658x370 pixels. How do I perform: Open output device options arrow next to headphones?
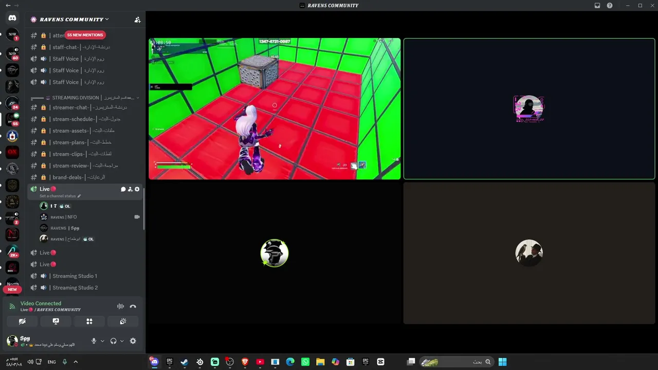(122, 341)
